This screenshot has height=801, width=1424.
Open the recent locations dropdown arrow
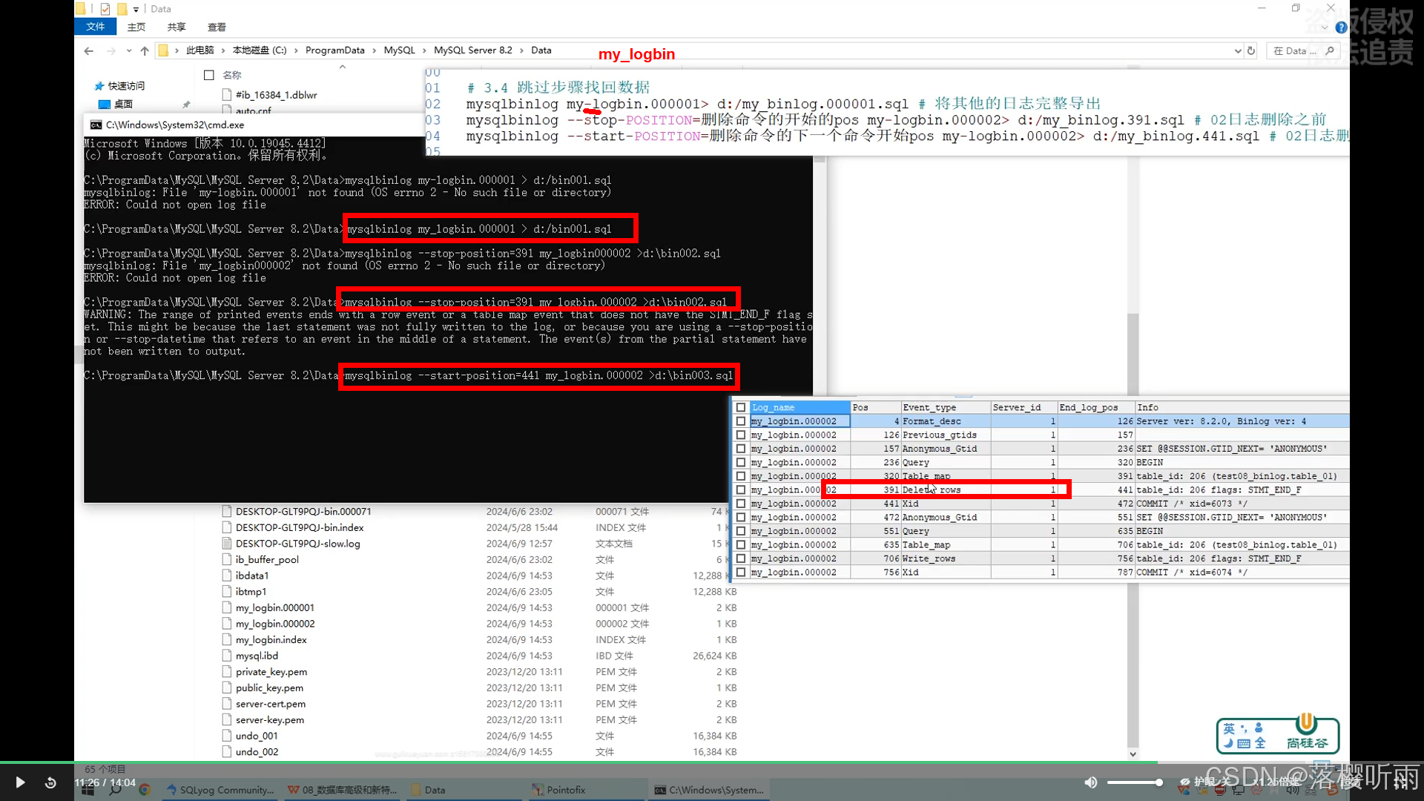click(129, 50)
